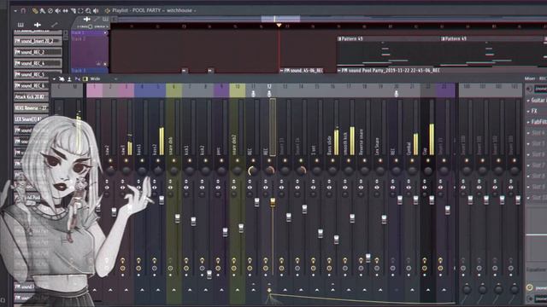Select PM sound_Insert 20_2 in picker
This screenshot has width=547, height=307.
38,41
